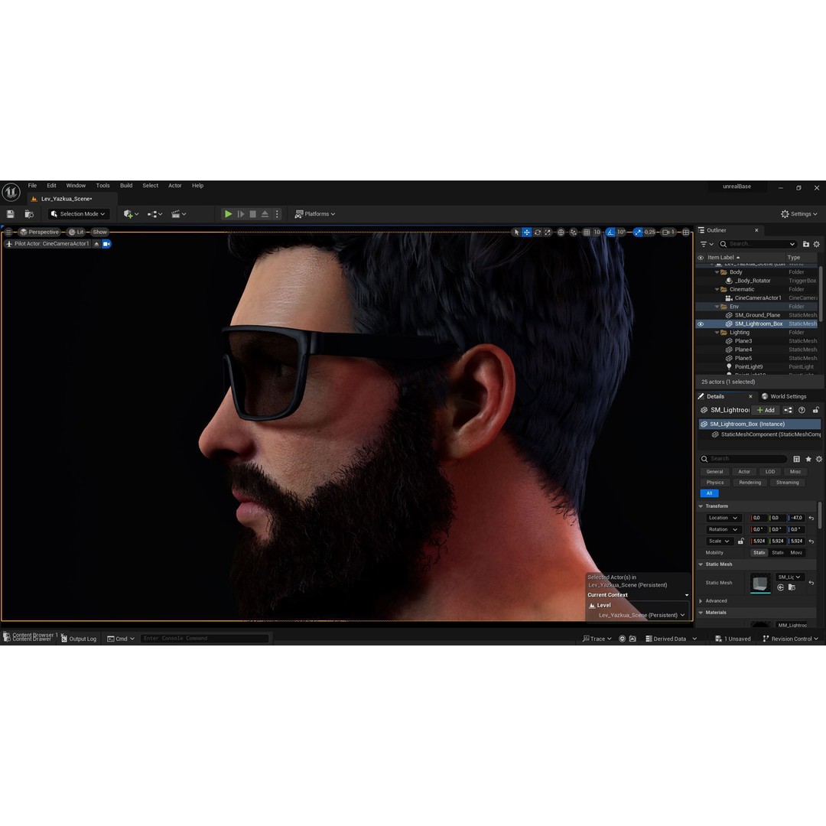
Task: Open scale snap value 0,25 dropdown
Action: tap(650, 233)
